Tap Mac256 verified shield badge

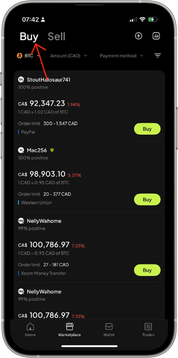tap(52, 150)
